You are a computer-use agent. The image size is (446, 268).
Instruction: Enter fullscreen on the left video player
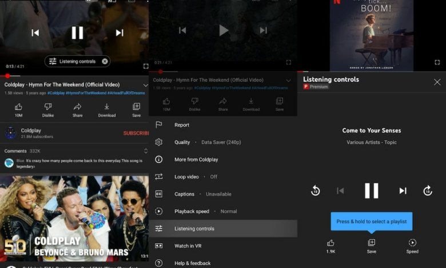pos(146,66)
